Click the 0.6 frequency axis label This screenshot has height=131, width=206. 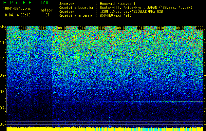click(3, 124)
